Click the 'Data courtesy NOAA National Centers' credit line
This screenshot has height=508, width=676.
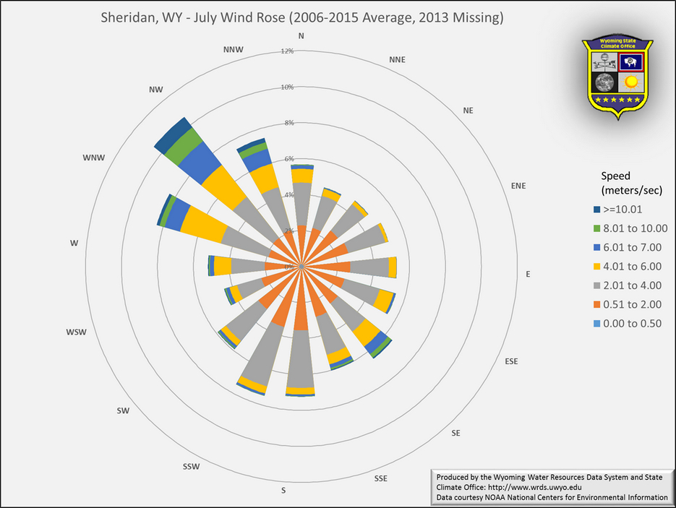click(x=552, y=497)
